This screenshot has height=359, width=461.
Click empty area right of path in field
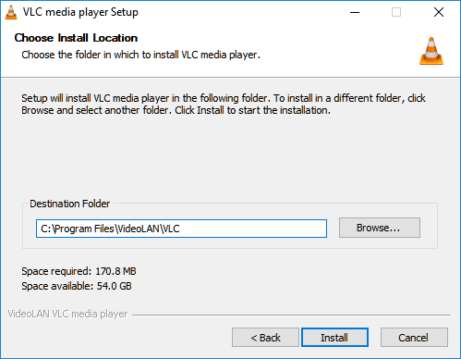252,229
